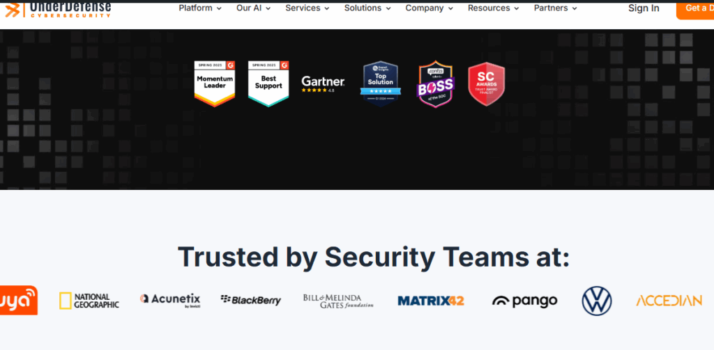
Task: Open the Solutions menu
Action: (x=367, y=8)
